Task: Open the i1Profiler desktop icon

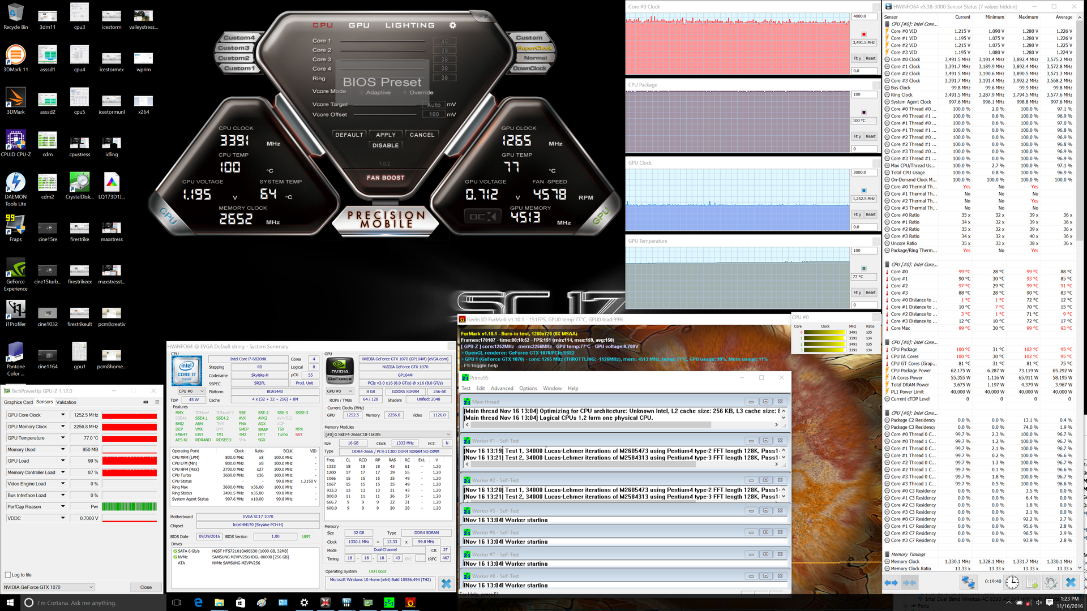Action: click(x=16, y=313)
